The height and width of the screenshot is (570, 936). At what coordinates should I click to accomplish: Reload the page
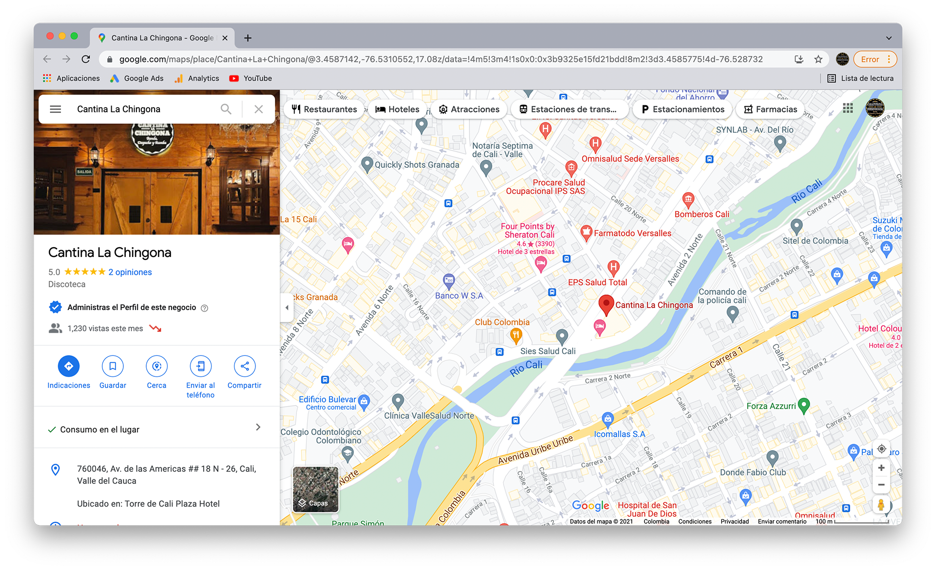click(x=86, y=59)
